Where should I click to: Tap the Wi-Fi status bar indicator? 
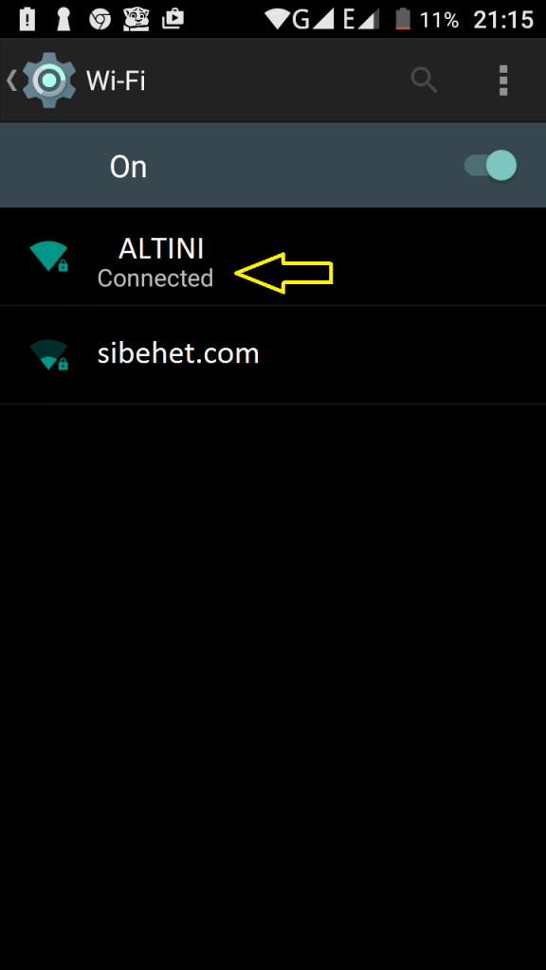(x=278, y=20)
